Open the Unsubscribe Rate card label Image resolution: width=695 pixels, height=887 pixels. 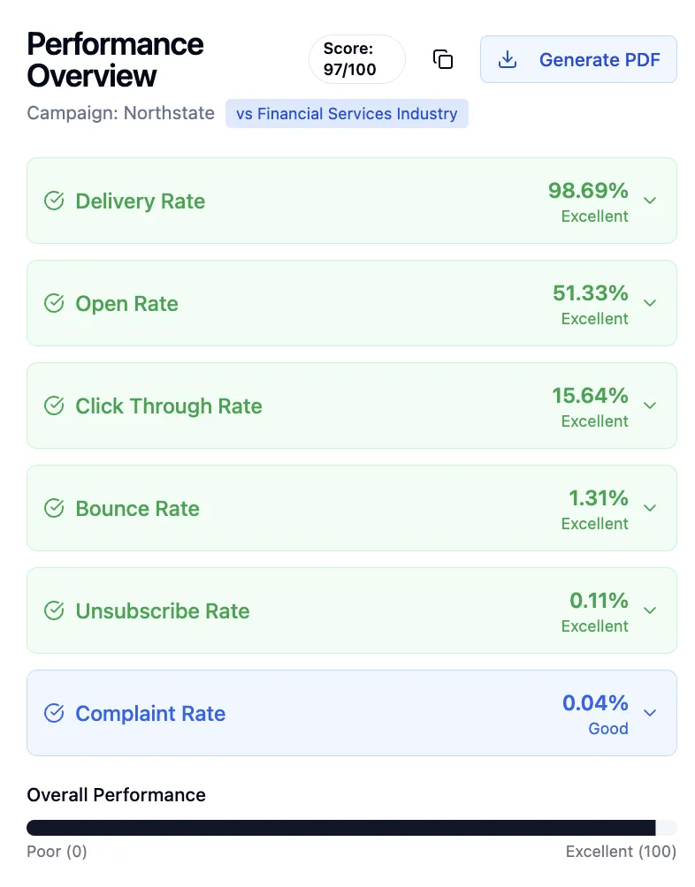tap(163, 611)
